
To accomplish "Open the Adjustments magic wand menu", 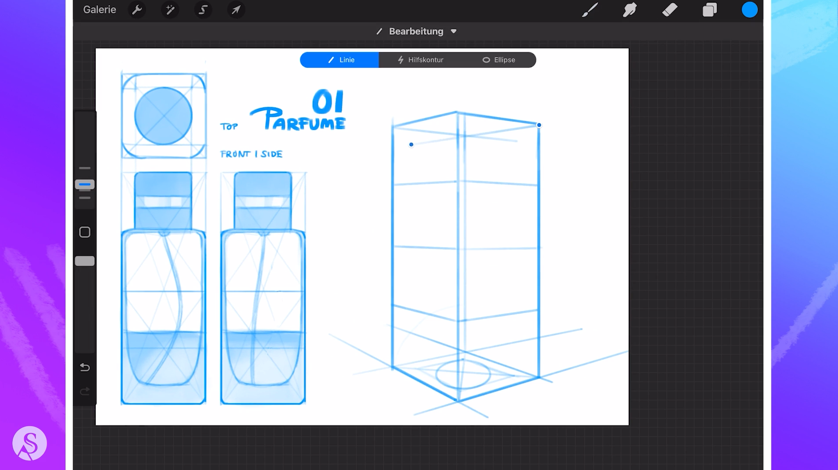I will [170, 10].
